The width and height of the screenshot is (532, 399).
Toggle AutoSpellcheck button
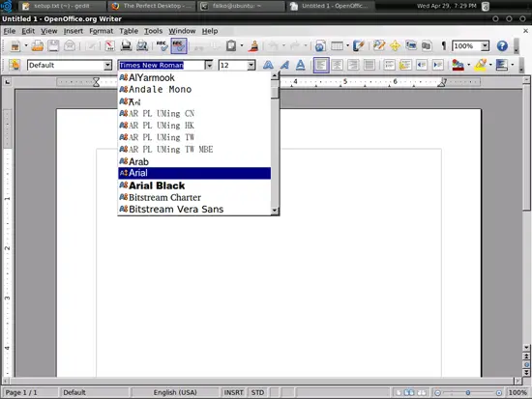(179, 45)
